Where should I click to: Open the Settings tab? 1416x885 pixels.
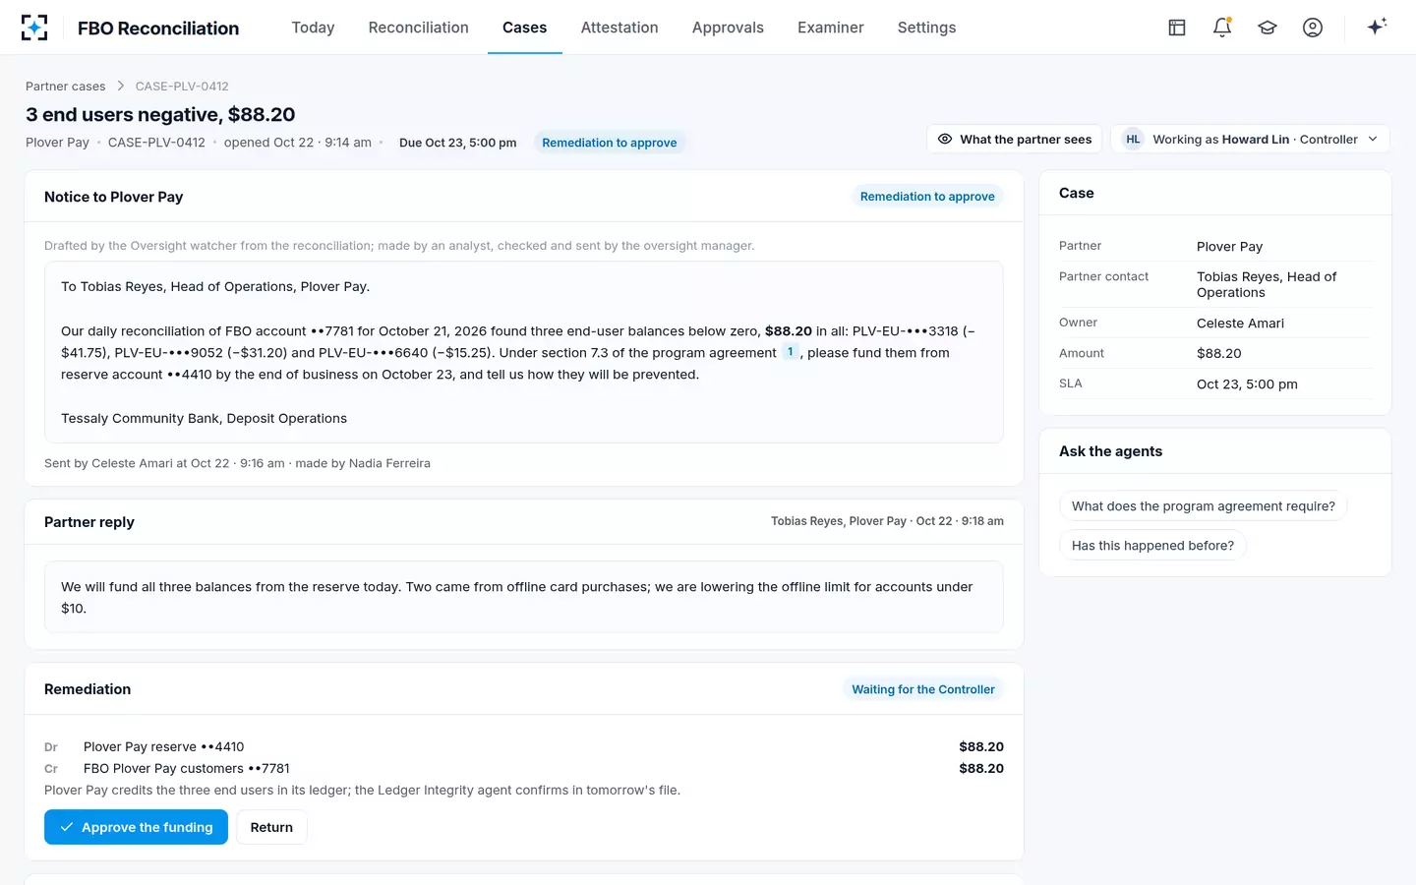click(926, 28)
